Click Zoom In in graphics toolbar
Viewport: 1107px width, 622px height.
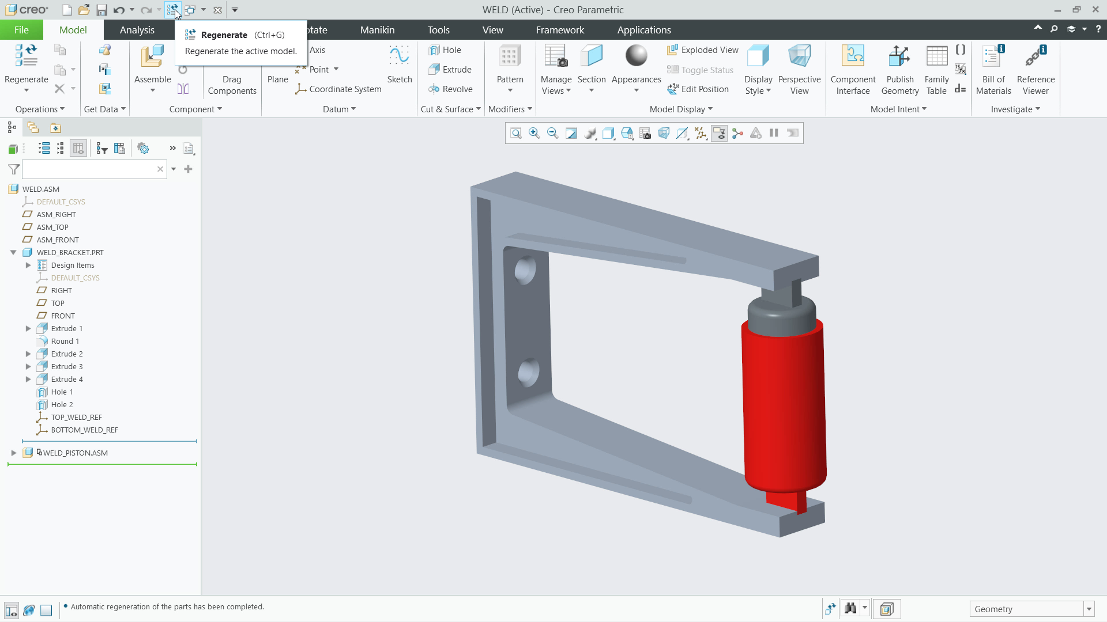[534, 134]
